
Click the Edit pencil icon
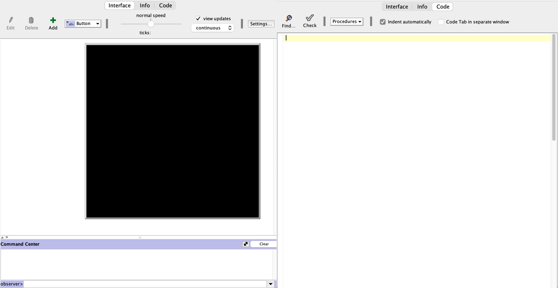tap(11, 20)
